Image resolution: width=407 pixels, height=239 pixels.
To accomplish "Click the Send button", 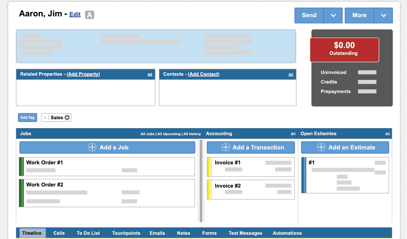I will click(309, 15).
